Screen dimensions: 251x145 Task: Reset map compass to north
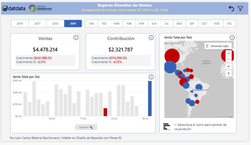229,73
